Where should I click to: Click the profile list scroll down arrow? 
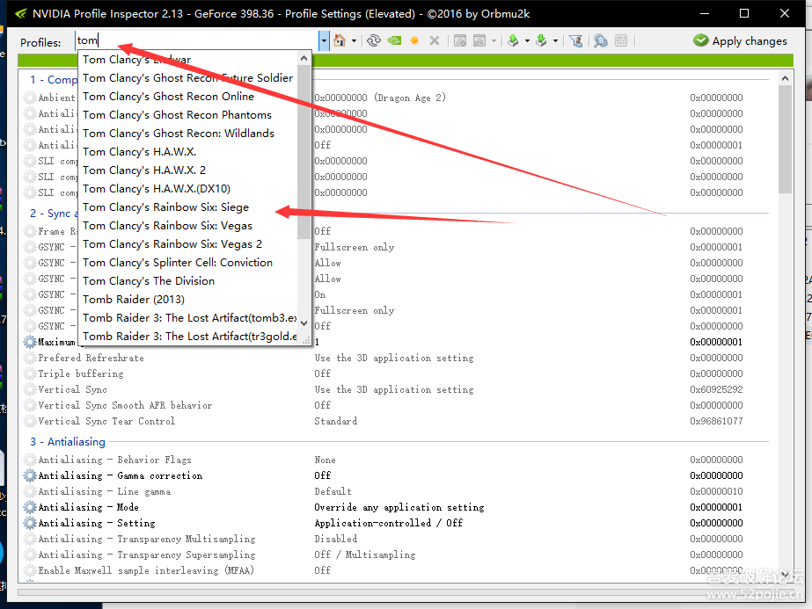click(304, 337)
